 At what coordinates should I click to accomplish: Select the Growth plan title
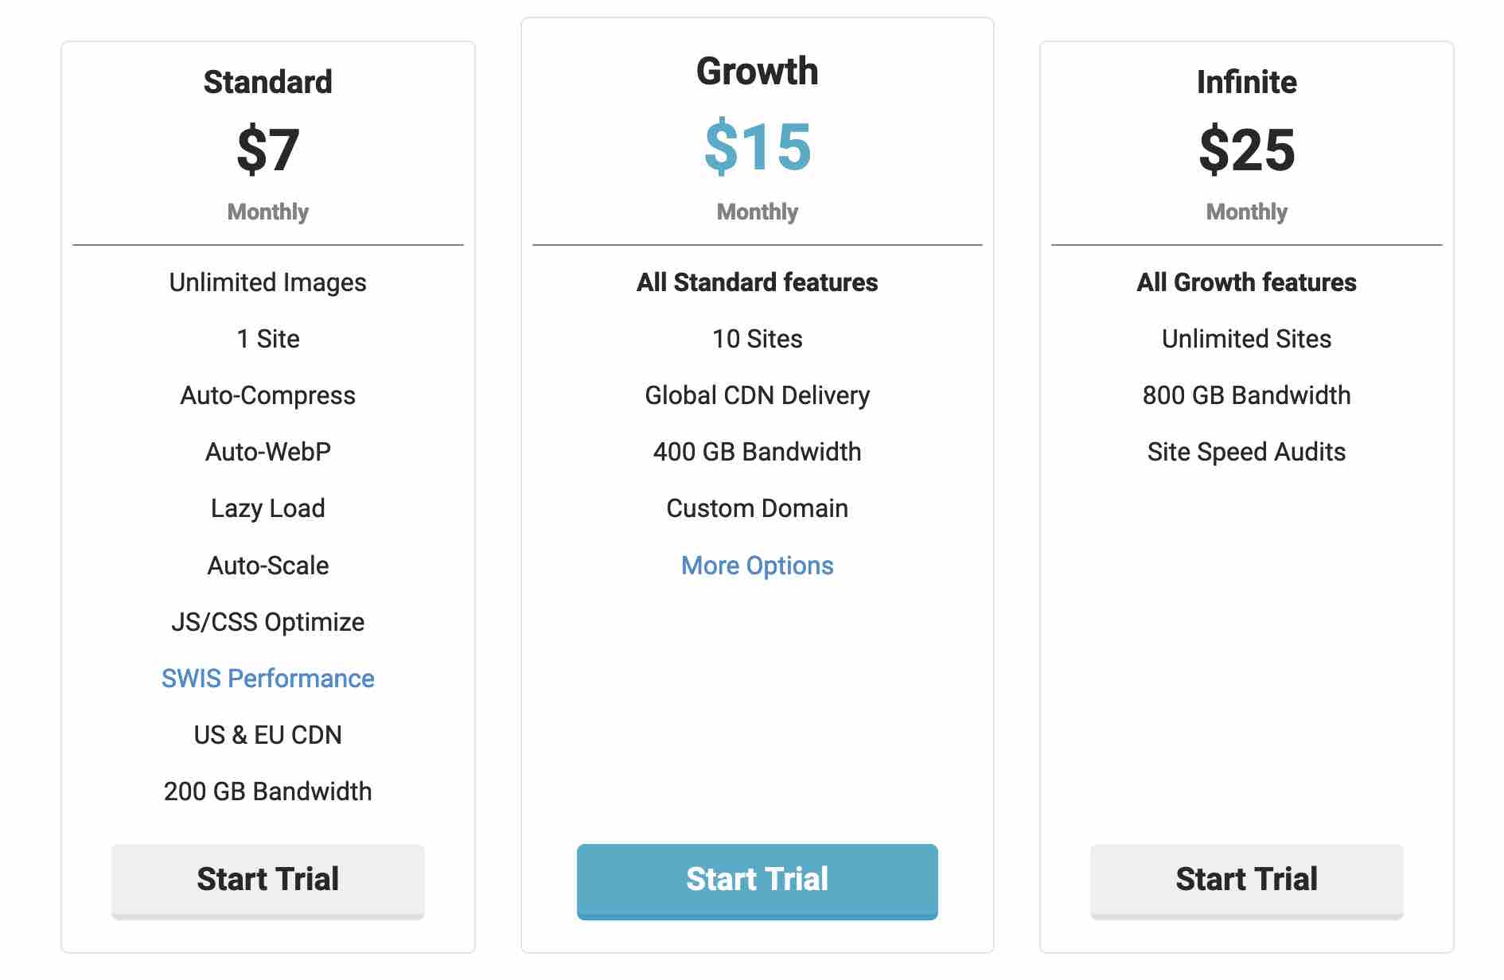[757, 72]
